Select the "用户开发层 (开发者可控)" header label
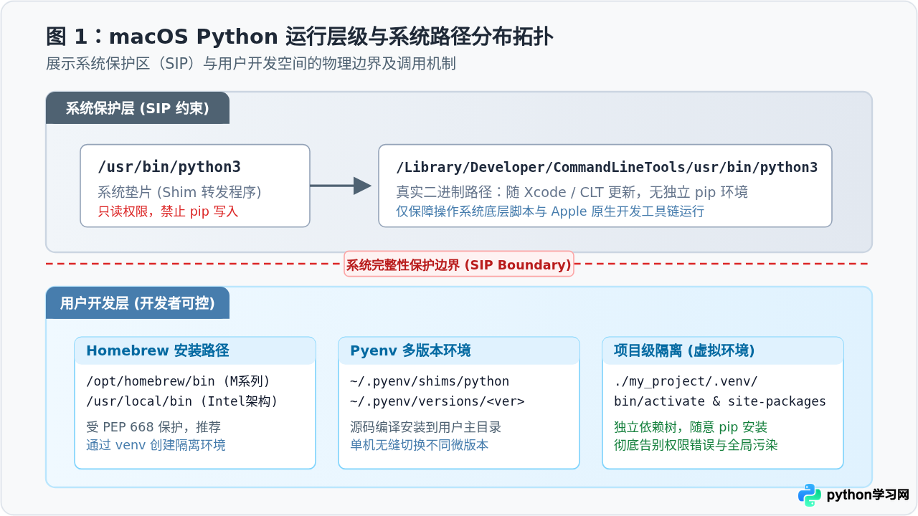 138,303
